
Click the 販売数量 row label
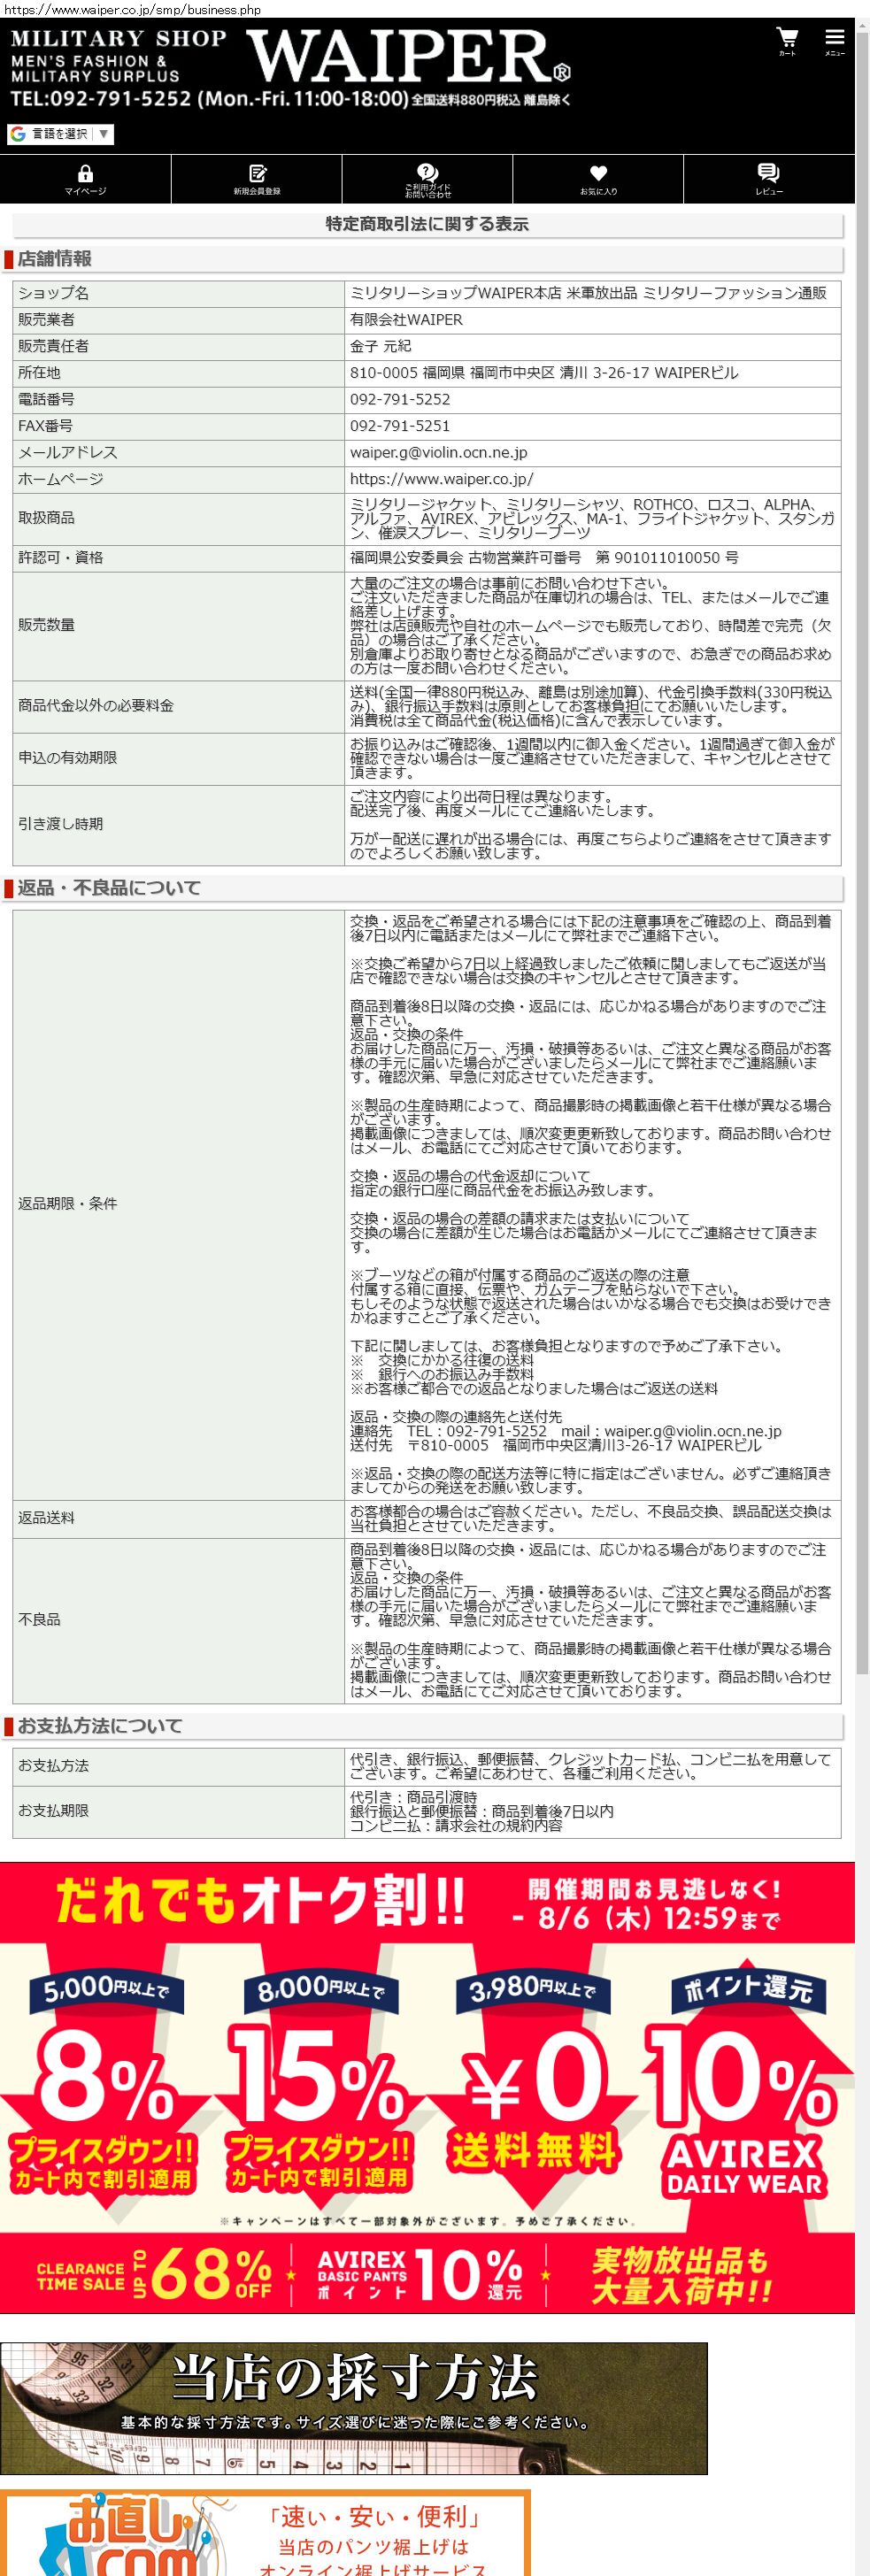46,625
